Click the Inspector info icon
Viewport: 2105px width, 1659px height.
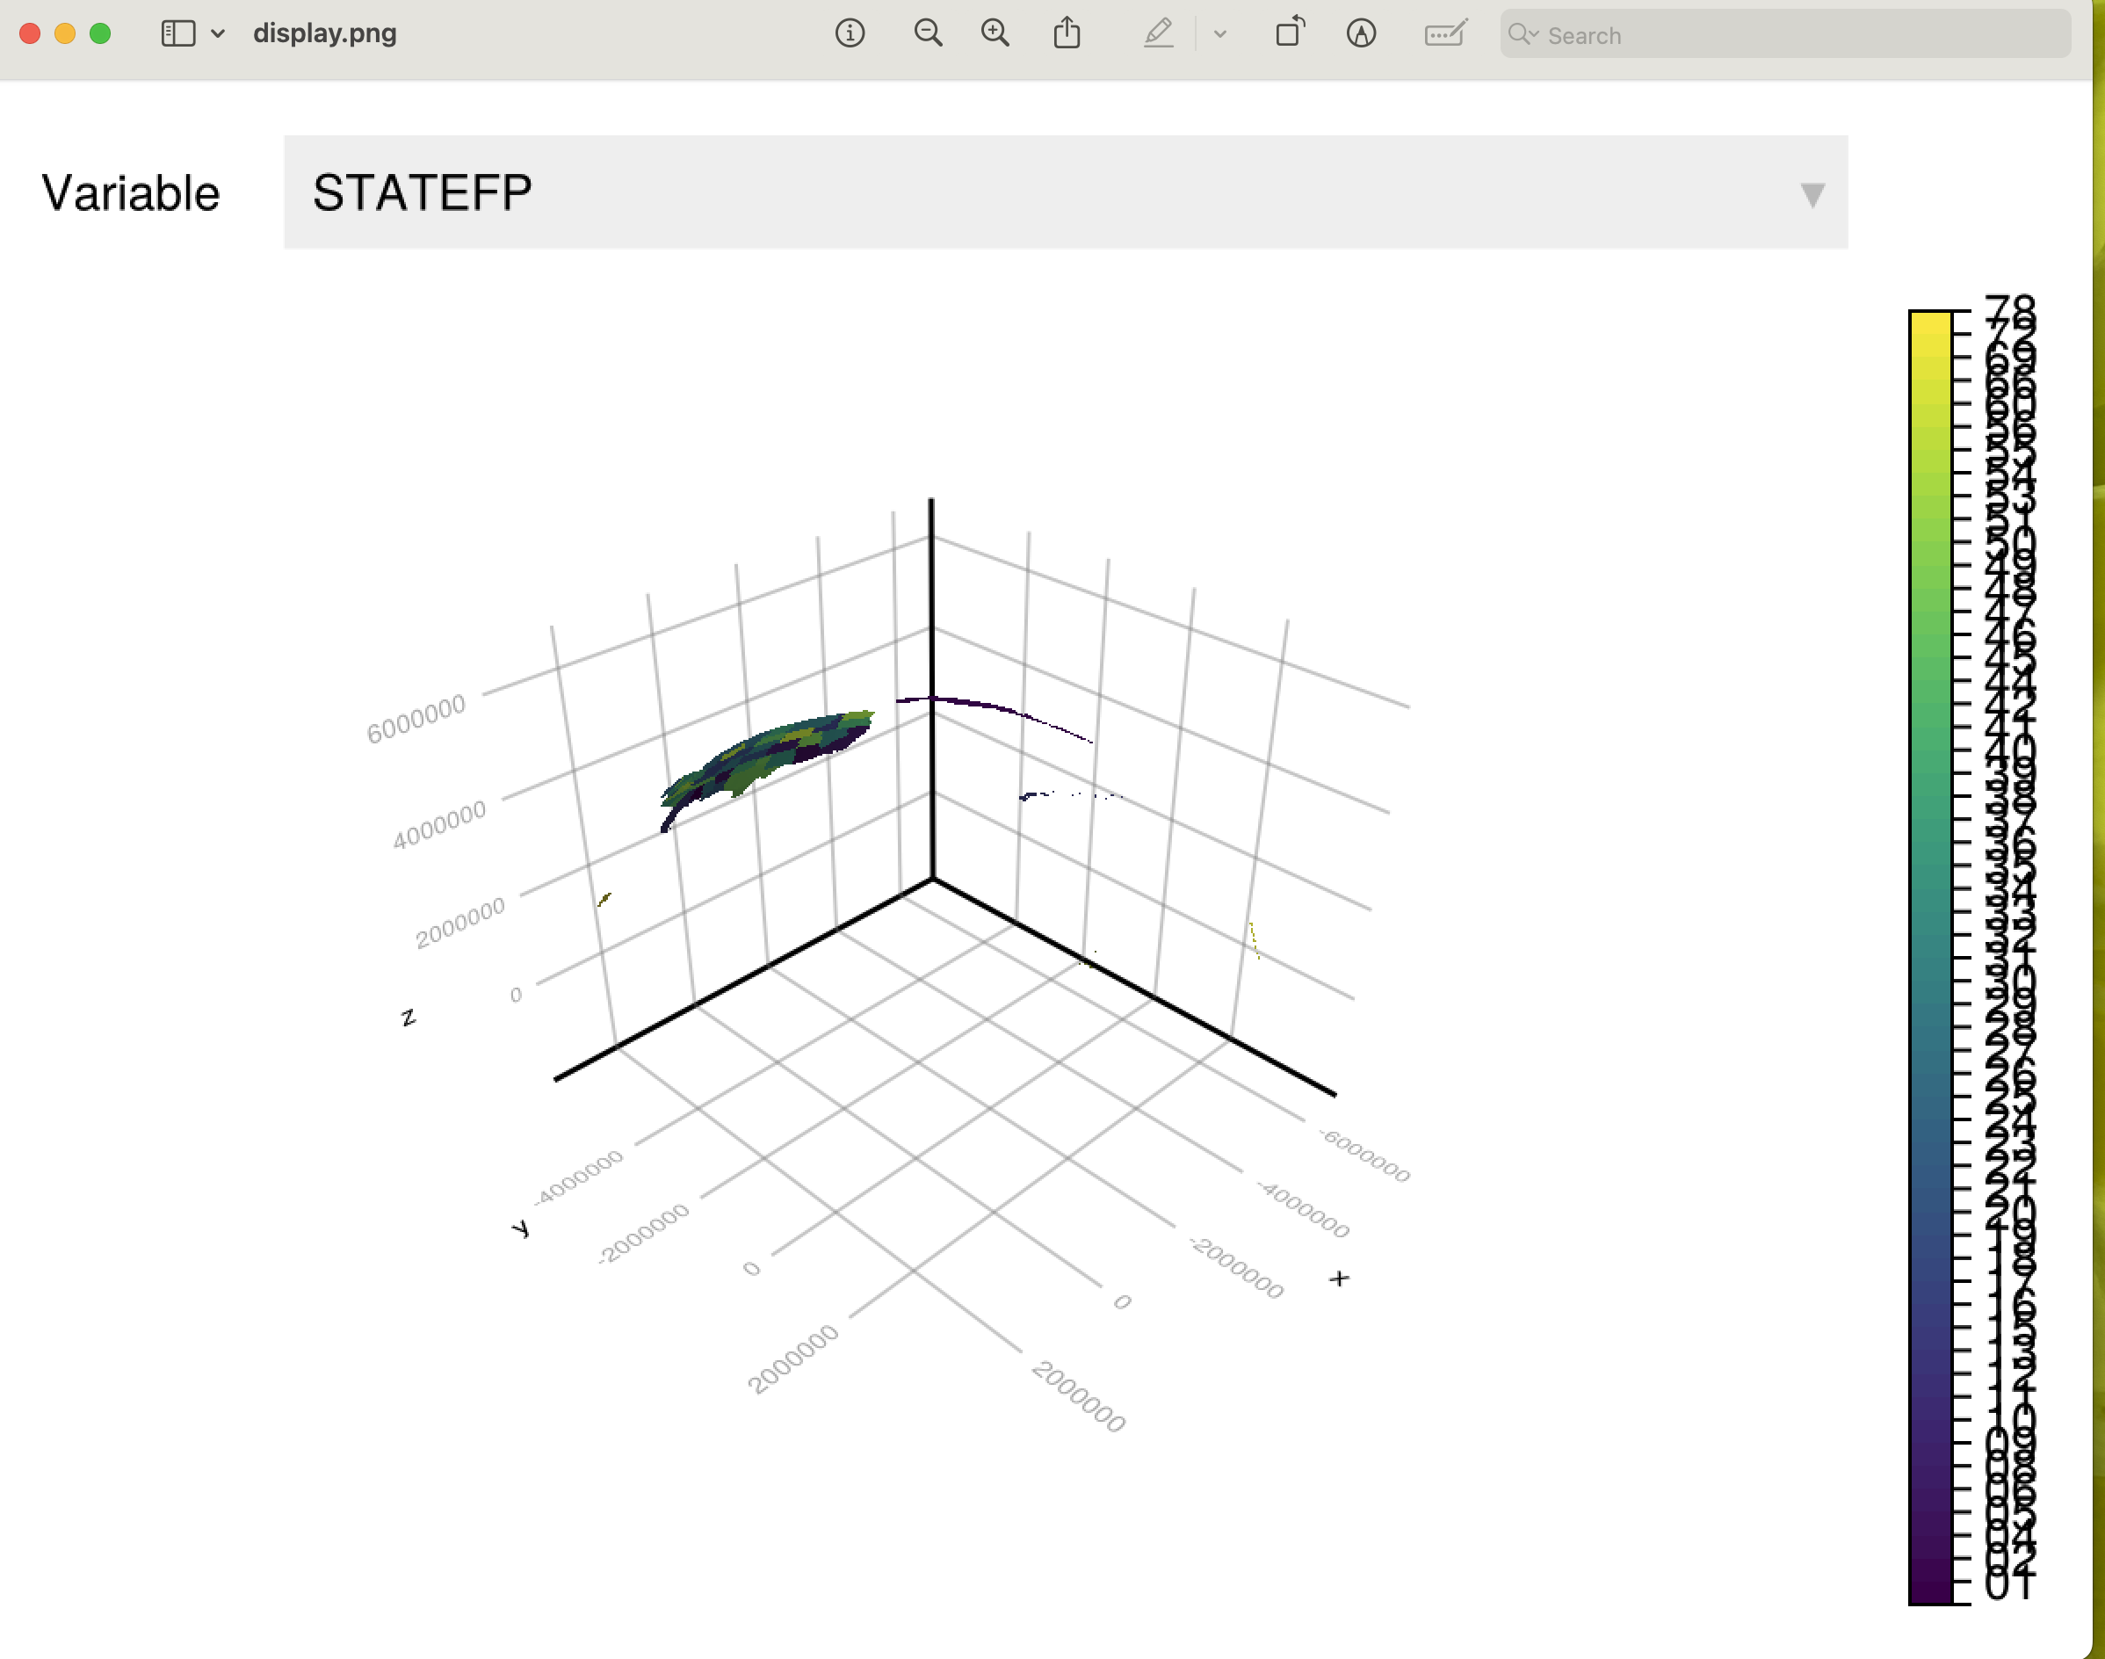(850, 34)
